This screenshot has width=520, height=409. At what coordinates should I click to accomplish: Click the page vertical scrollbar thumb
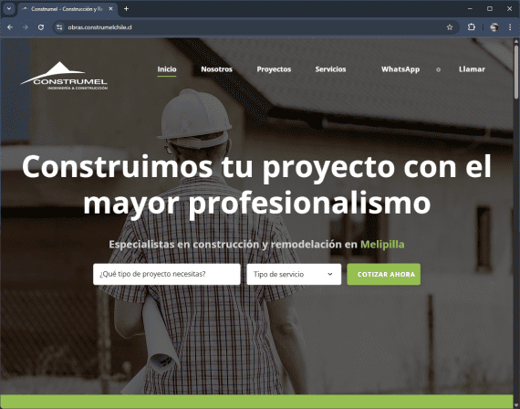click(x=516, y=71)
